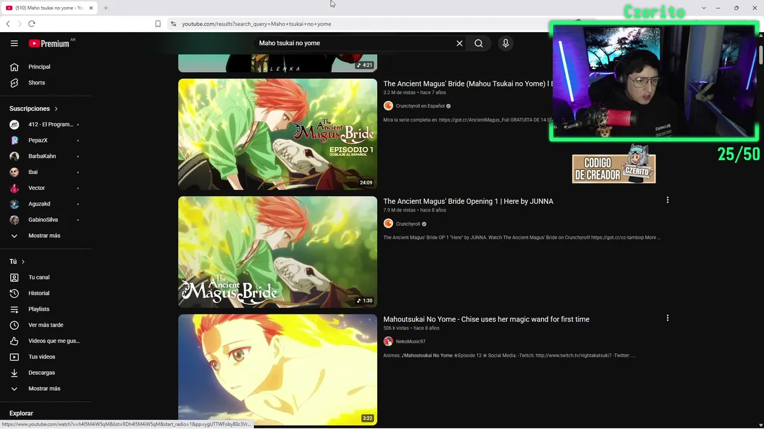Viewport: 764px width, 429px height.
Task: Open Aguzakd channel avatar
Action: tap(15, 204)
